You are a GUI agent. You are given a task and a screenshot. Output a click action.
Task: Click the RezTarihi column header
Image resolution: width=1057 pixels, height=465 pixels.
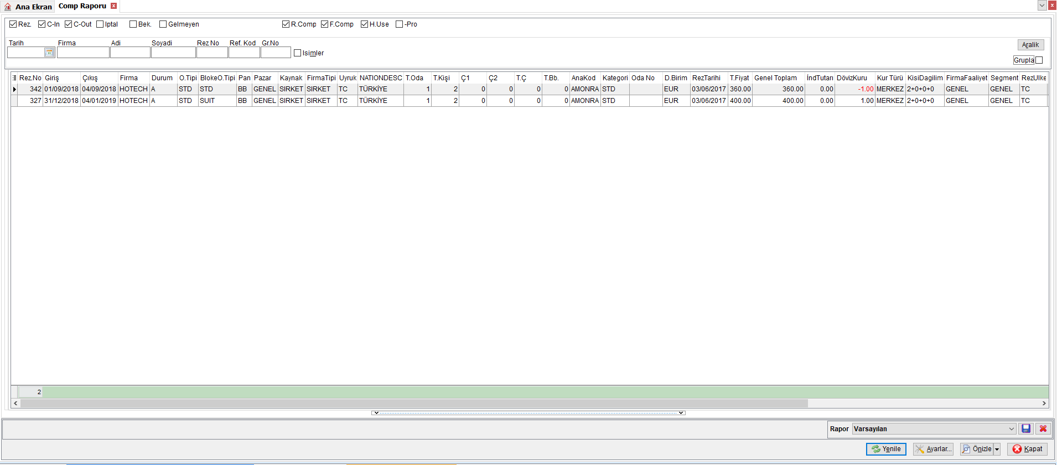pos(709,78)
